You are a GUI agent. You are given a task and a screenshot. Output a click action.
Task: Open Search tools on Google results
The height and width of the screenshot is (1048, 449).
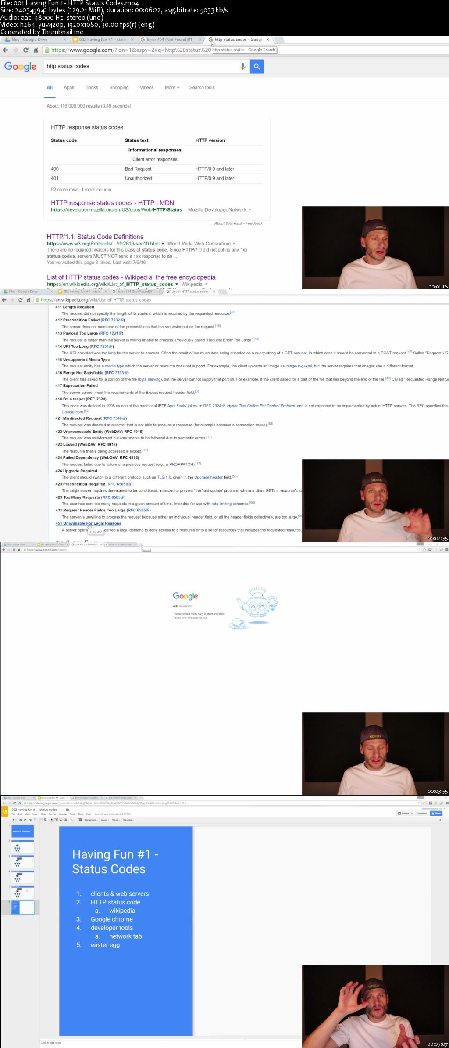coord(202,87)
